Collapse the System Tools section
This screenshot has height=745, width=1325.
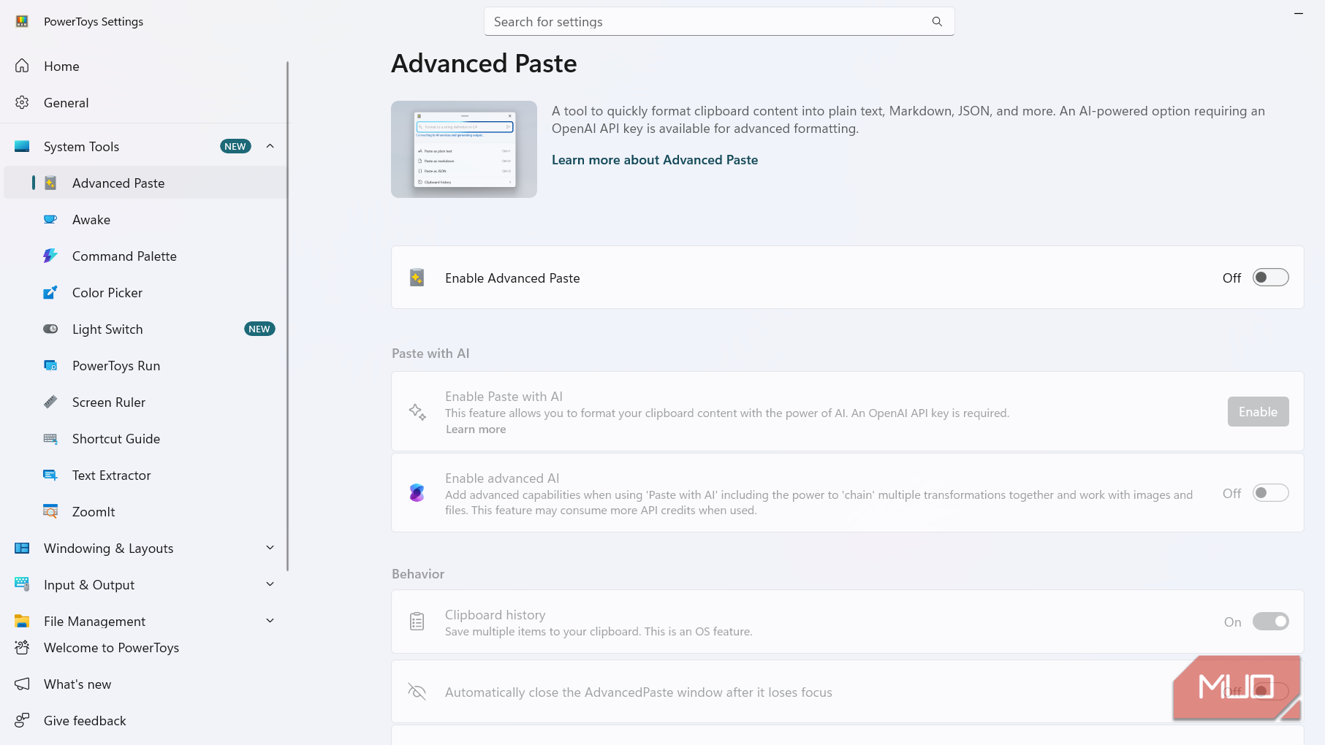[270, 146]
